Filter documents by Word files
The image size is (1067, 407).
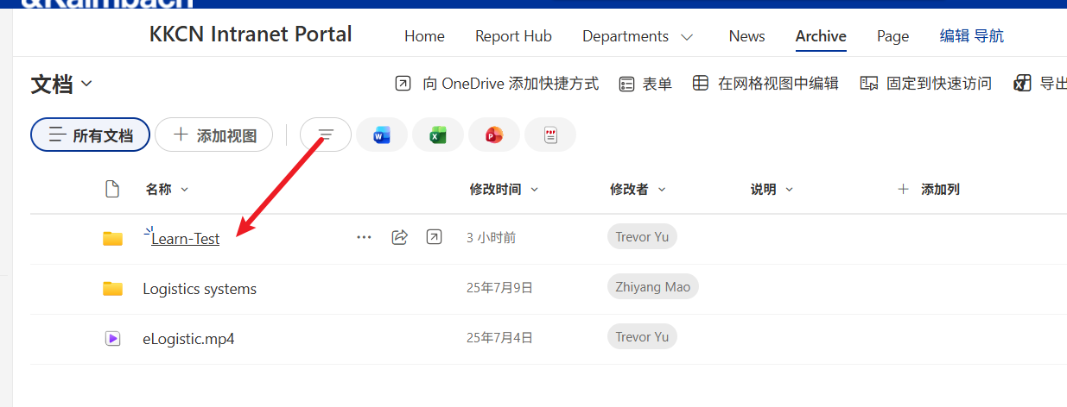382,135
